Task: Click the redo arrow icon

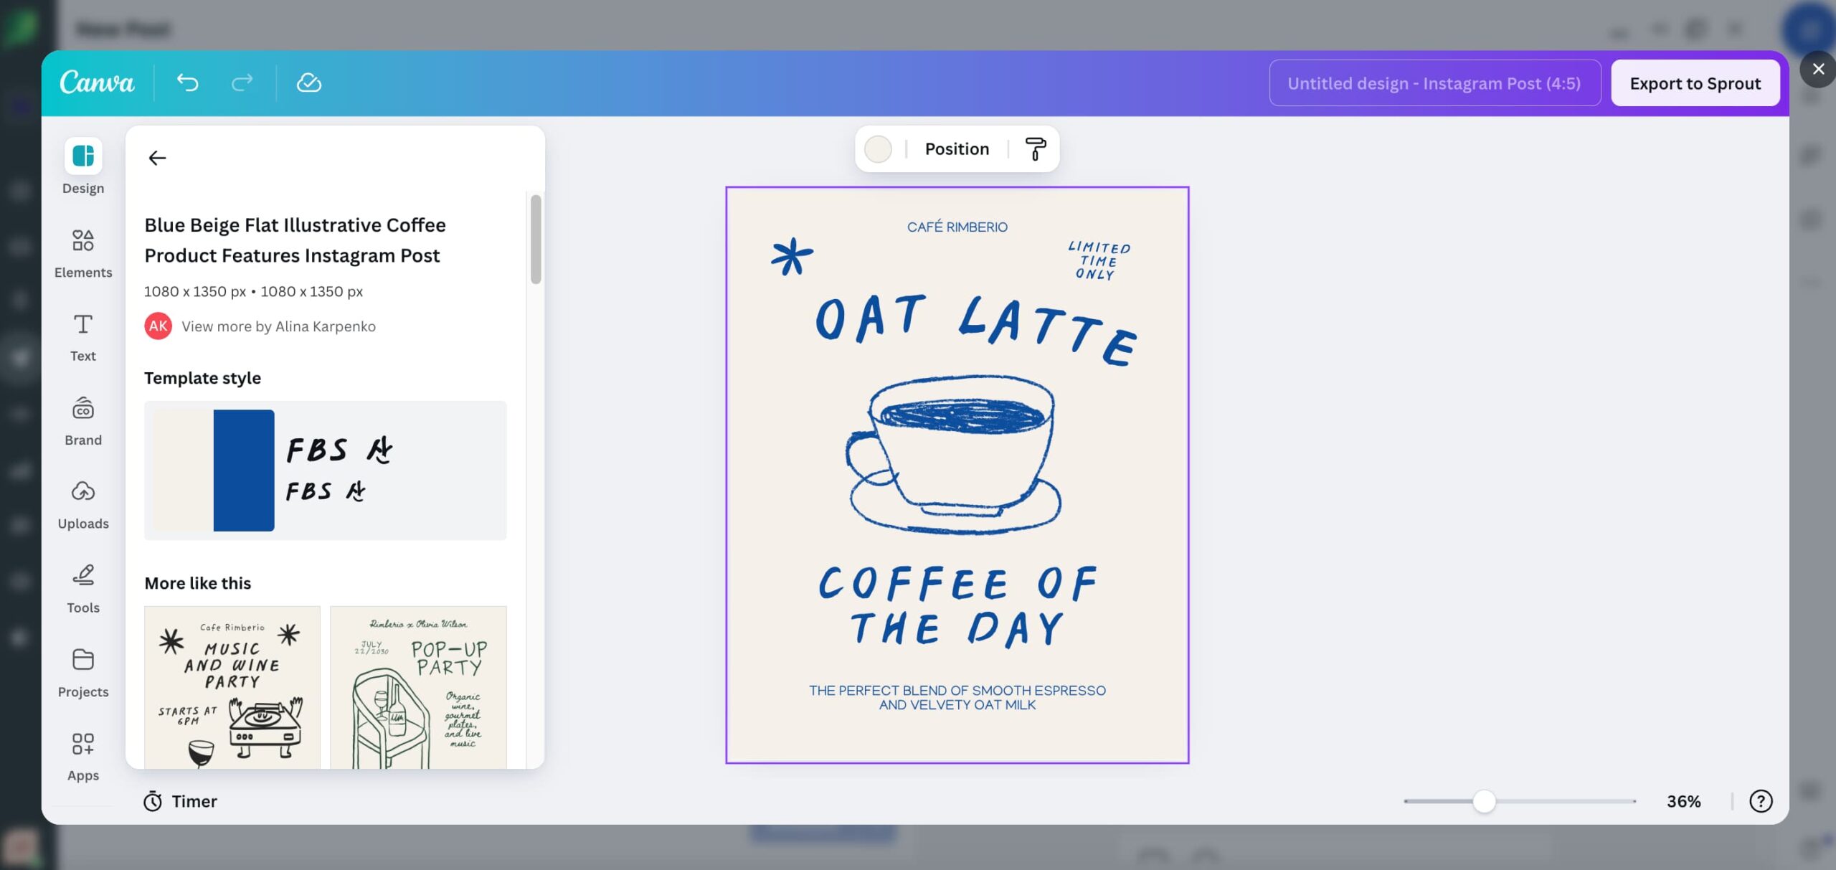Action: pos(242,83)
